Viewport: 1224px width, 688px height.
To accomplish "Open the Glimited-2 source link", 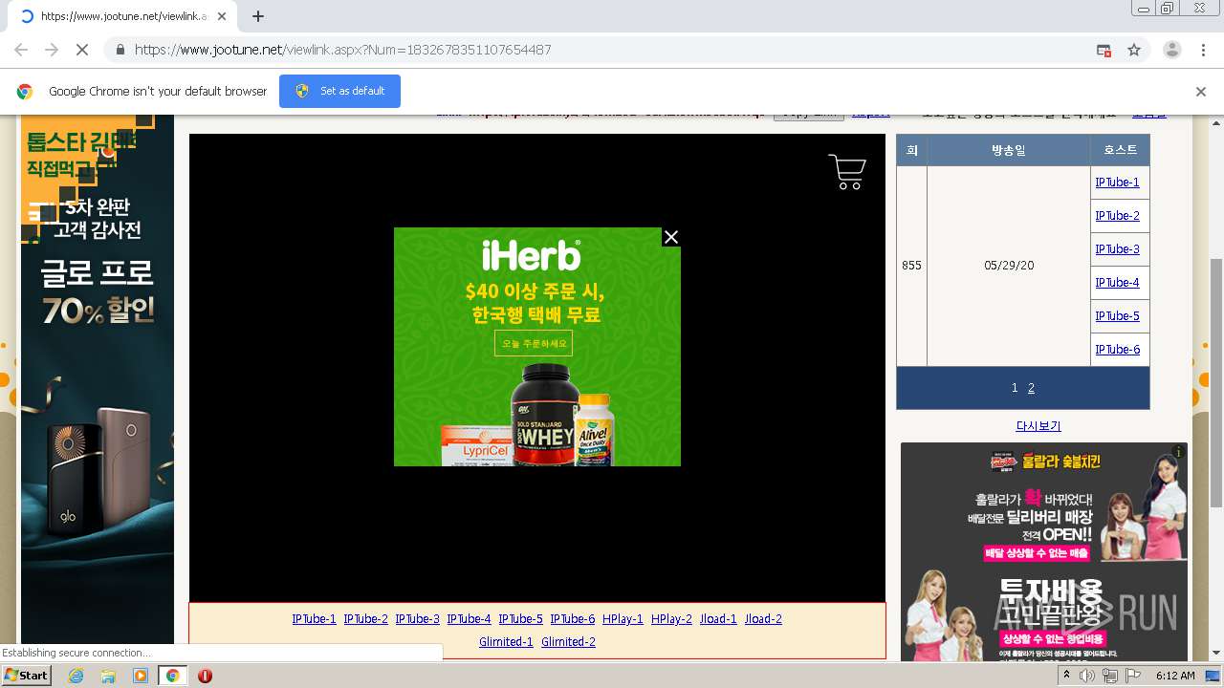I will tap(568, 642).
